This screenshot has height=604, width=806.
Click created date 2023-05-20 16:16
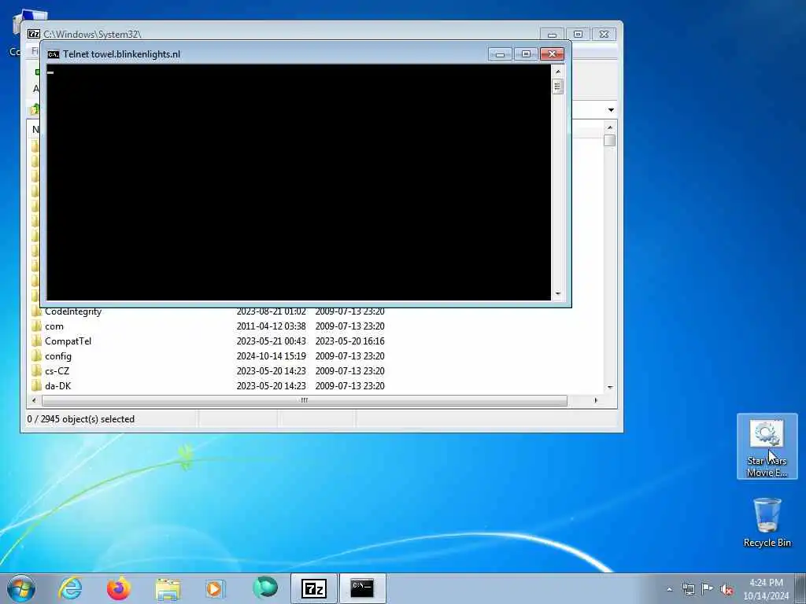click(349, 341)
